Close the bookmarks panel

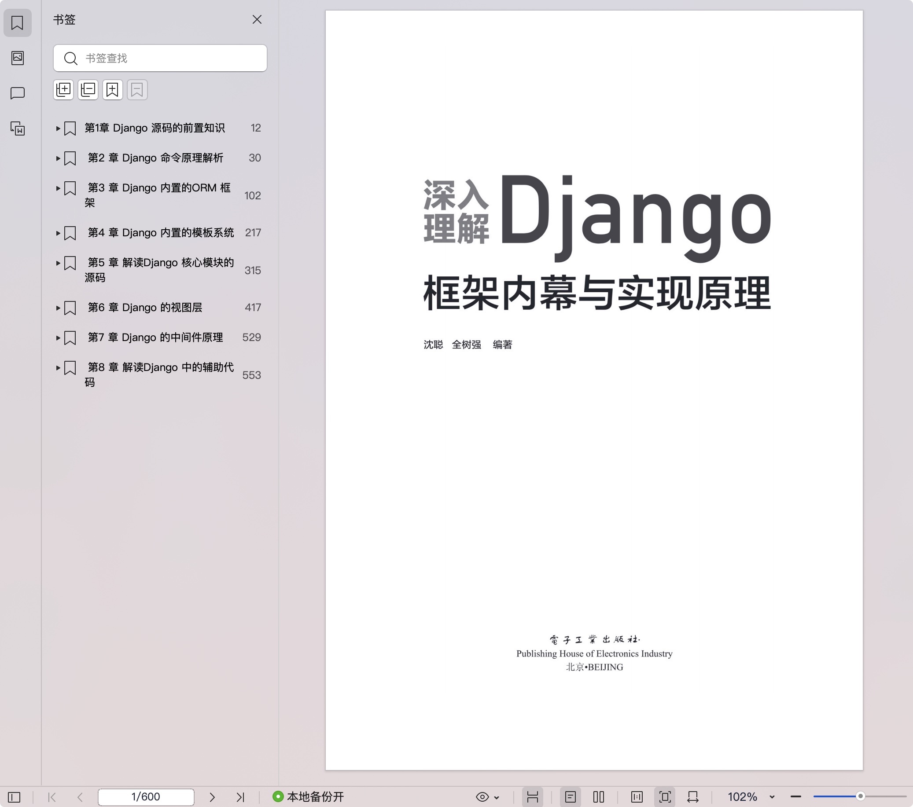pos(257,20)
